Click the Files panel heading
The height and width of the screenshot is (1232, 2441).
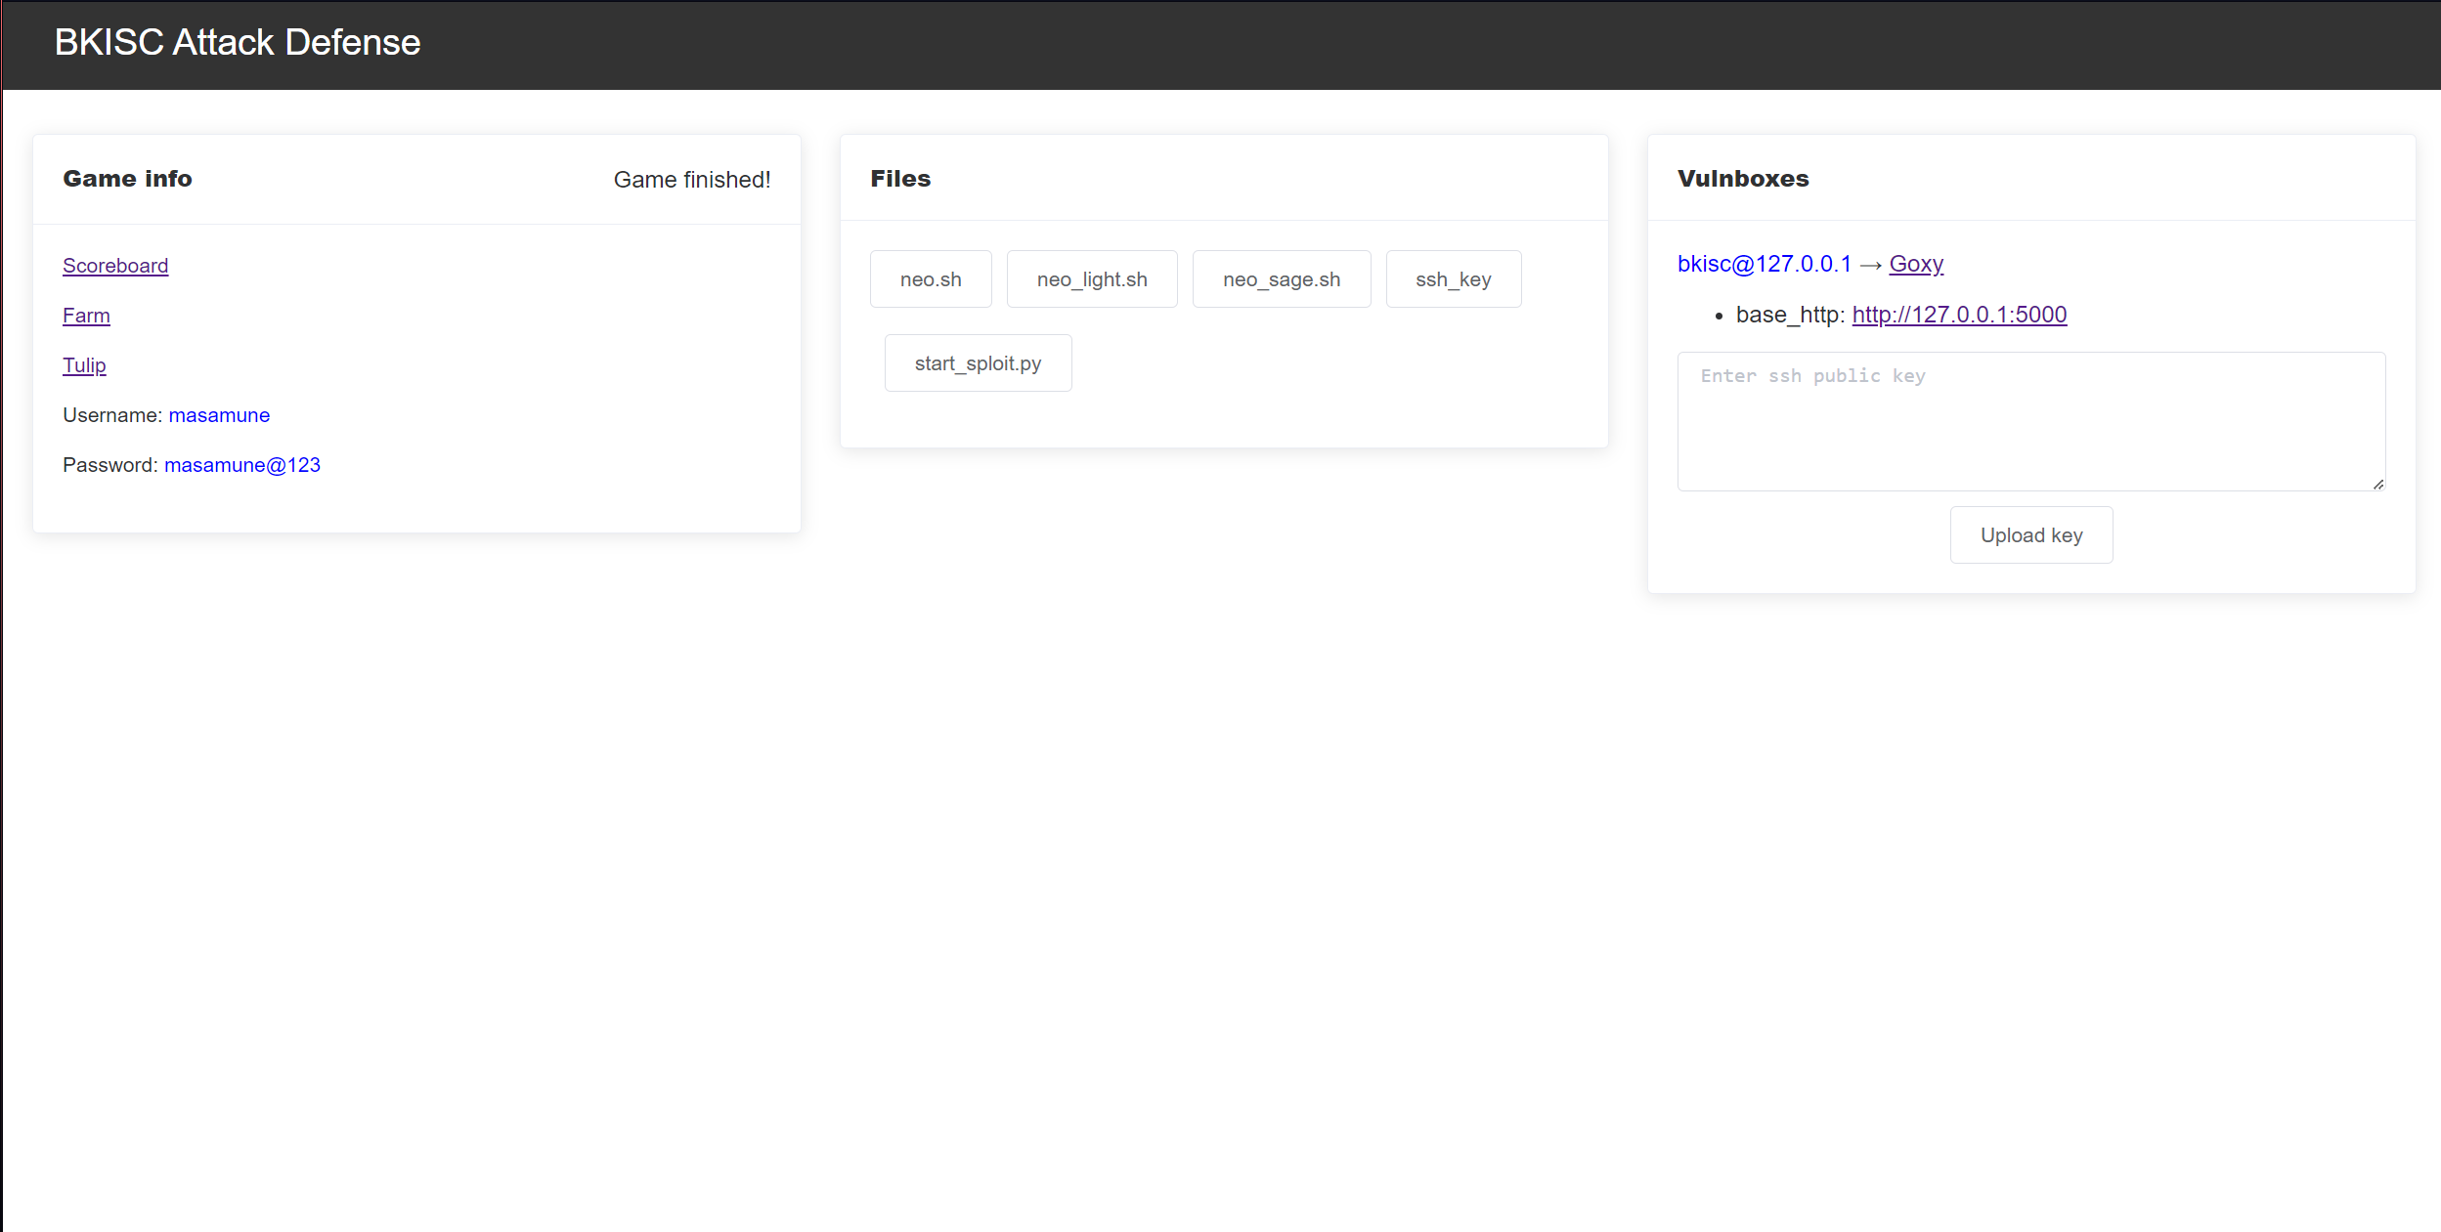pos(900,179)
